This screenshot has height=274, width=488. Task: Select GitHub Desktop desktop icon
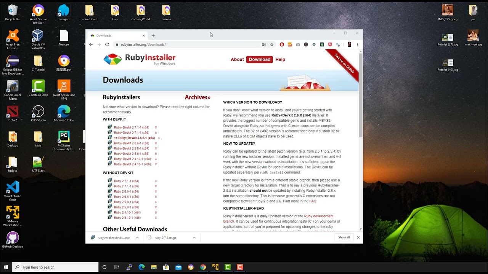click(13, 240)
